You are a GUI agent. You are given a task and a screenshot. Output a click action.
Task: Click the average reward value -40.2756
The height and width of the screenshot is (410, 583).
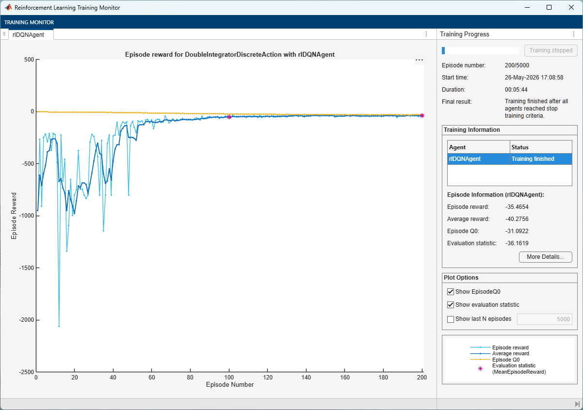click(x=517, y=219)
